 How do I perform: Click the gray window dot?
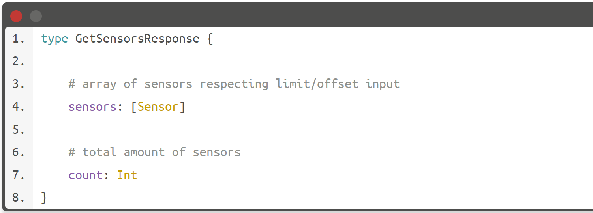pos(36,16)
